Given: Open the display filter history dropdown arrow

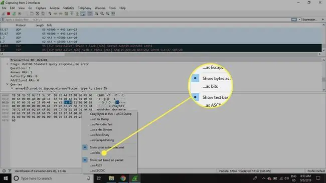Looking at the screenshot, I should coord(299,20).
